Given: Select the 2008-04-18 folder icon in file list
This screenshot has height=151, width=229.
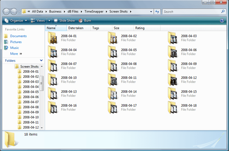Looking at the screenshot, I should (173, 107).
